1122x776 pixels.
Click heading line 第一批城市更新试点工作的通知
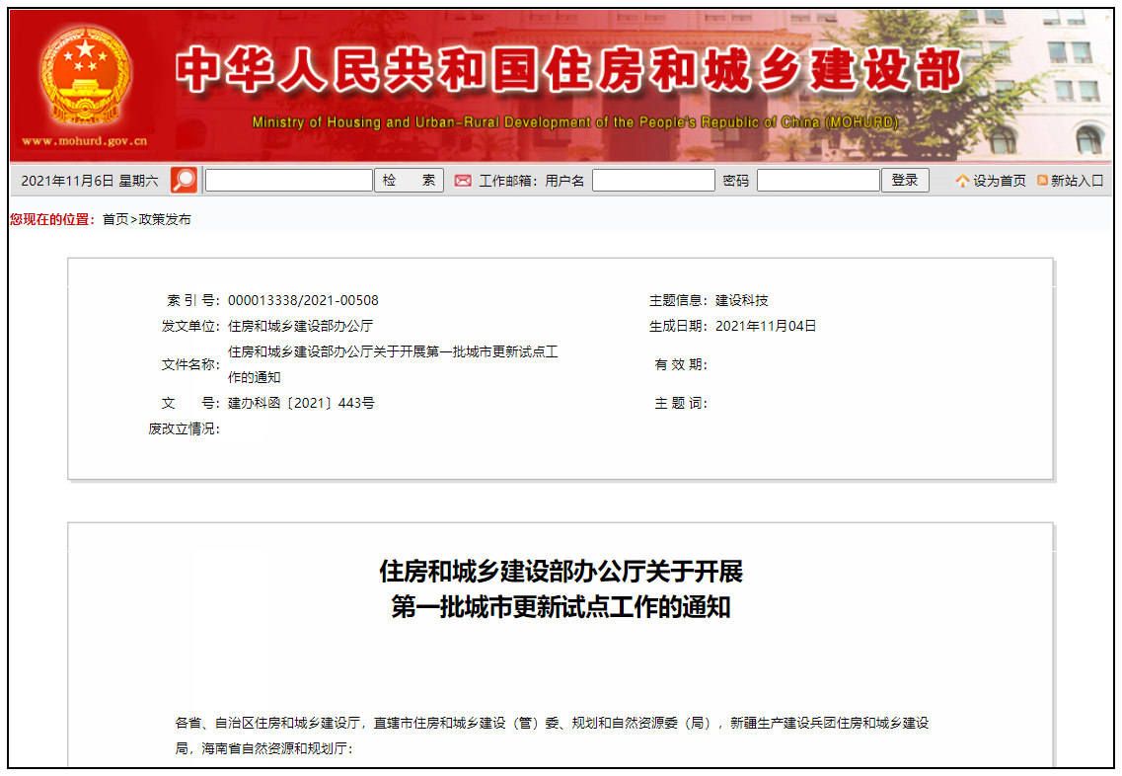tap(561, 607)
